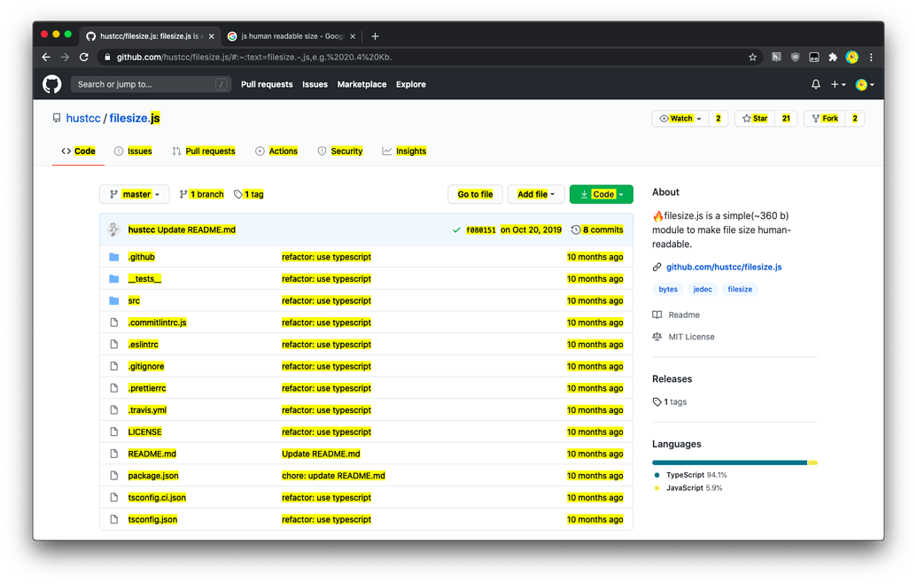View the stargazers count 21
Viewport: 917px width, 583px height.
coord(786,118)
